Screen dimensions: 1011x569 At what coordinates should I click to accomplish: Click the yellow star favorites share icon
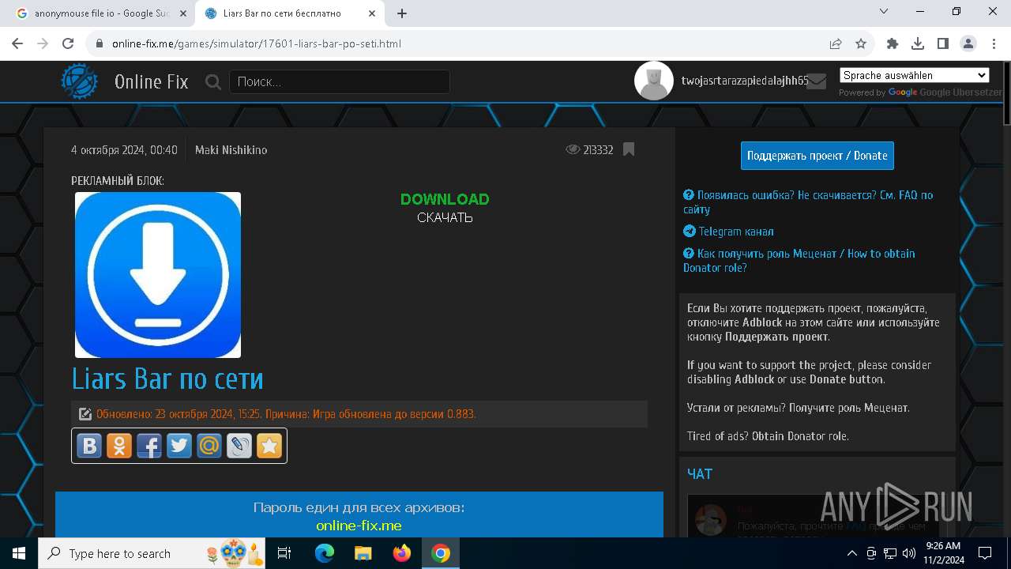[x=269, y=446]
